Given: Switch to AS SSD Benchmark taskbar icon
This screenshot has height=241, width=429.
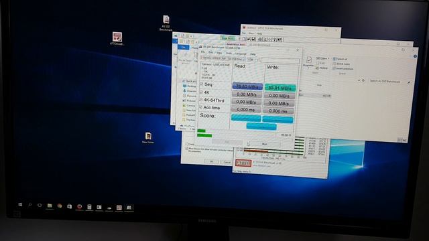Looking at the screenshot, I should (x=129, y=208).
